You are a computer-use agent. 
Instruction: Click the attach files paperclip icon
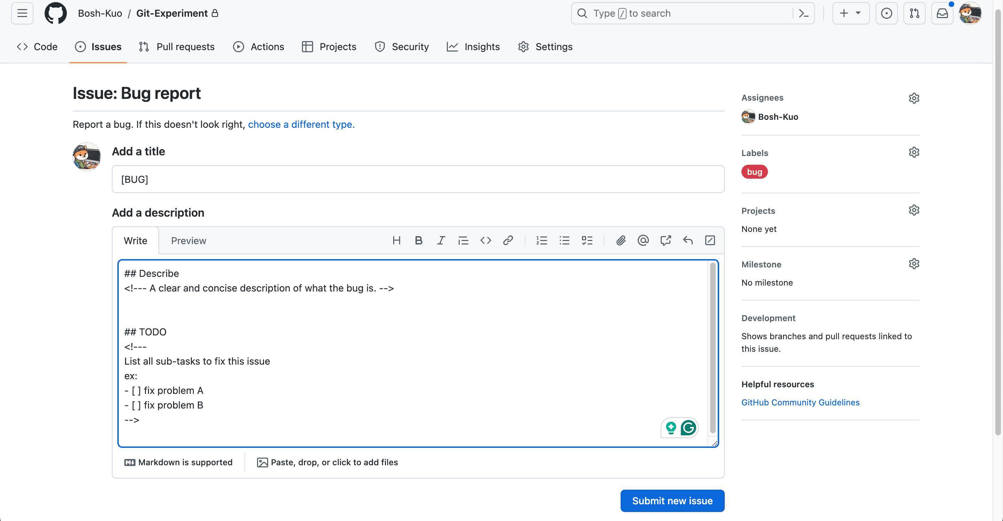[621, 241]
